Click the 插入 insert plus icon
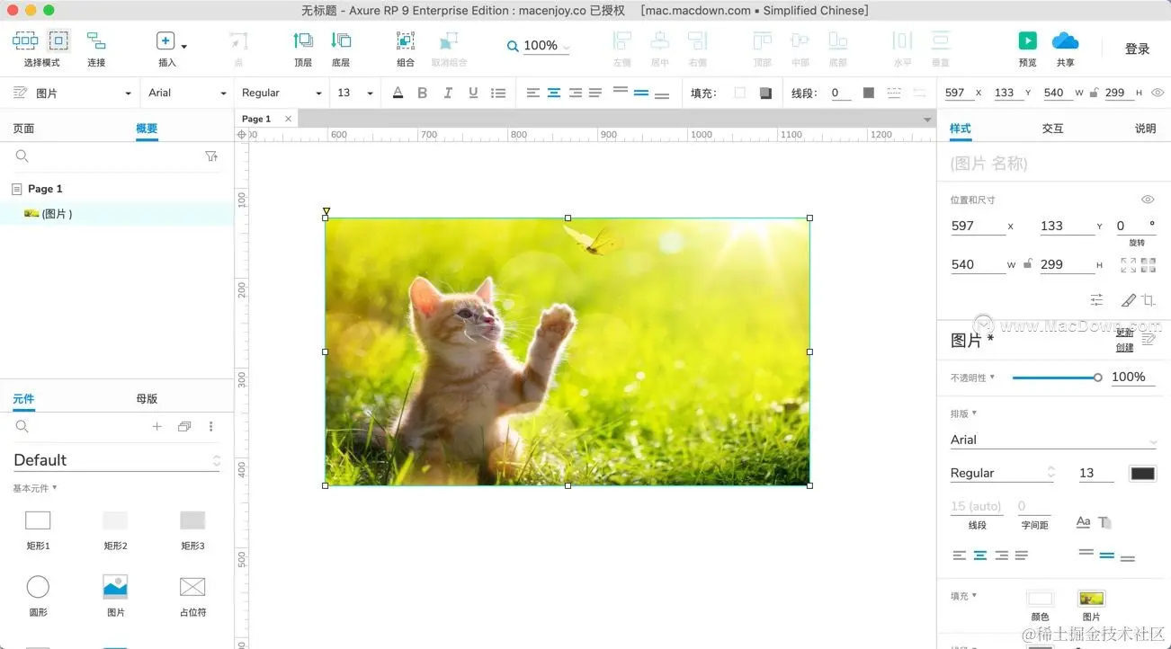The height and width of the screenshot is (649, 1171). tap(165, 40)
